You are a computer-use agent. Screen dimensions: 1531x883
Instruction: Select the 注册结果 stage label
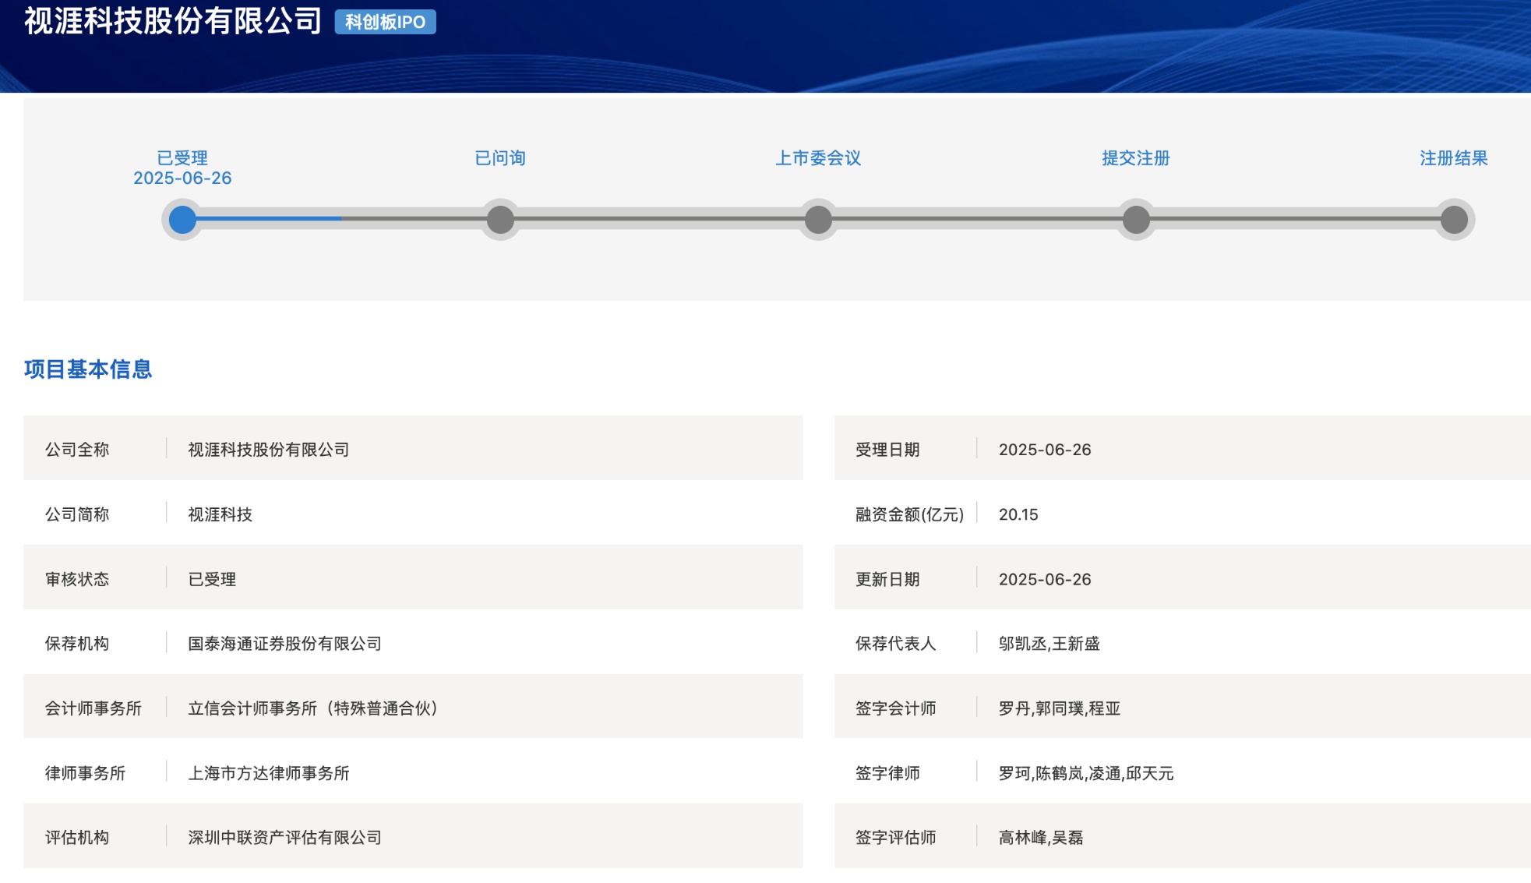coord(1454,158)
